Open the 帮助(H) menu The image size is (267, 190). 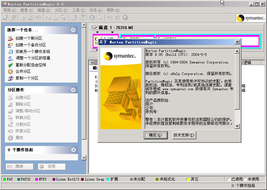(113, 10)
